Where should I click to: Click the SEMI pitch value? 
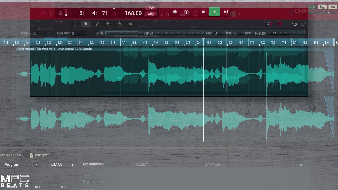point(215,34)
